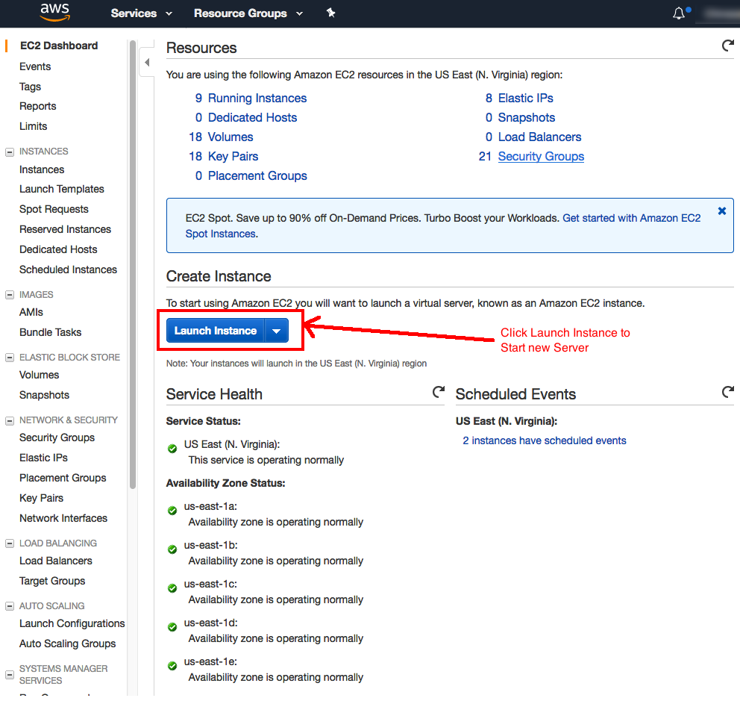This screenshot has height=701, width=740.
Task: Open Volumes in sidebar
Action: click(x=40, y=375)
